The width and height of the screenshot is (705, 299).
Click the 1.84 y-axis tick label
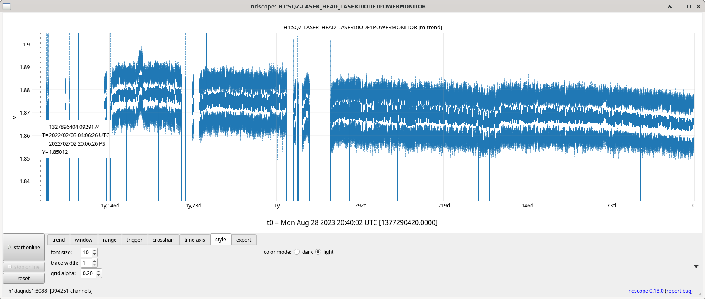(25, 181)
